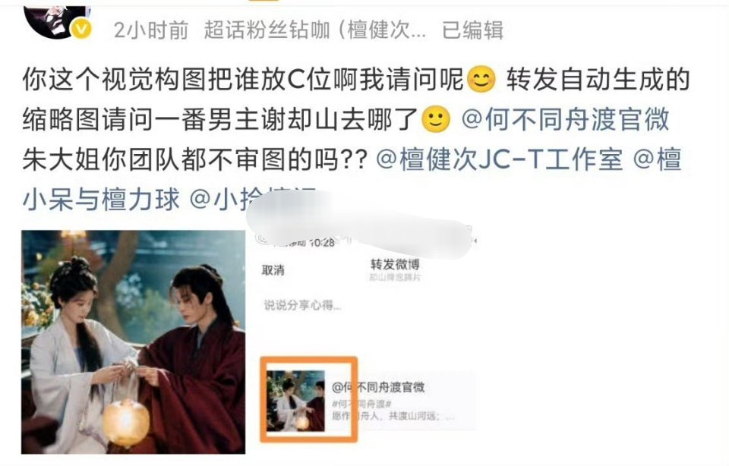This screenshot has height=466, width=729.
Task: Open the @何不同舟渡官微 mention link
Action: (565, 119)
